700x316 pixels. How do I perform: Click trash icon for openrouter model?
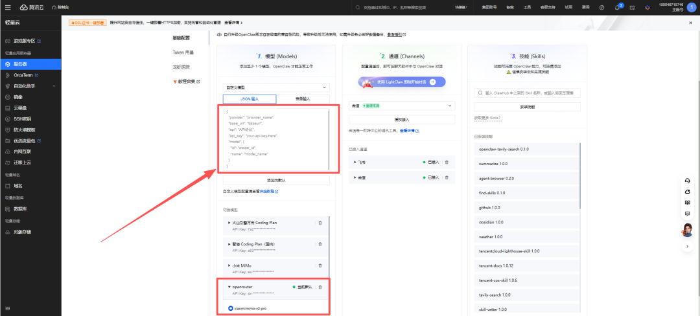click(320, 287)
